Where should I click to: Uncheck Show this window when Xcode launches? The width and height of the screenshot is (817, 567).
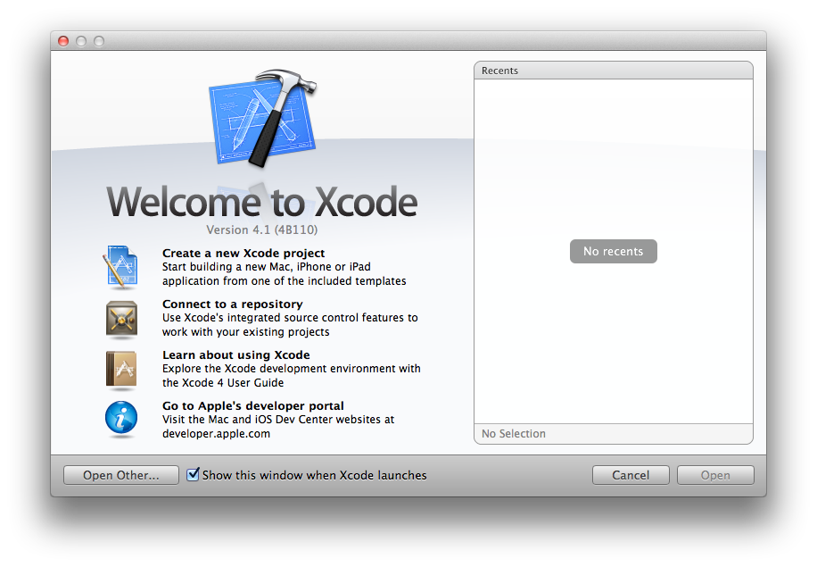pyautogui.click(x=193, y=475)
